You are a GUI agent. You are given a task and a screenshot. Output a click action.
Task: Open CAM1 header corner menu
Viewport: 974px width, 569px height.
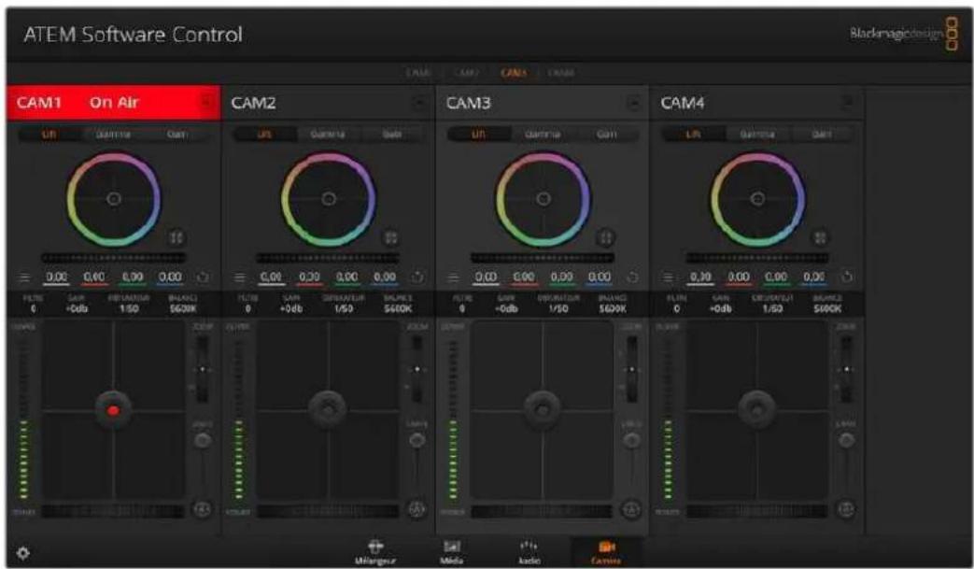pyautogui.click(x=205, y=102)
